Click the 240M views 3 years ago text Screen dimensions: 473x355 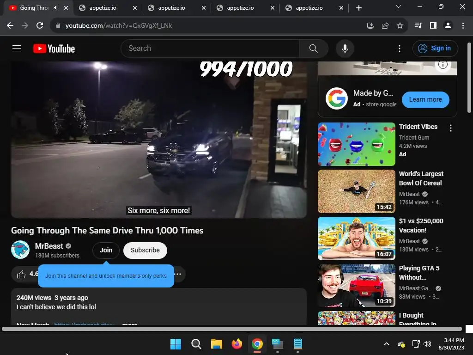pos(52,298)
